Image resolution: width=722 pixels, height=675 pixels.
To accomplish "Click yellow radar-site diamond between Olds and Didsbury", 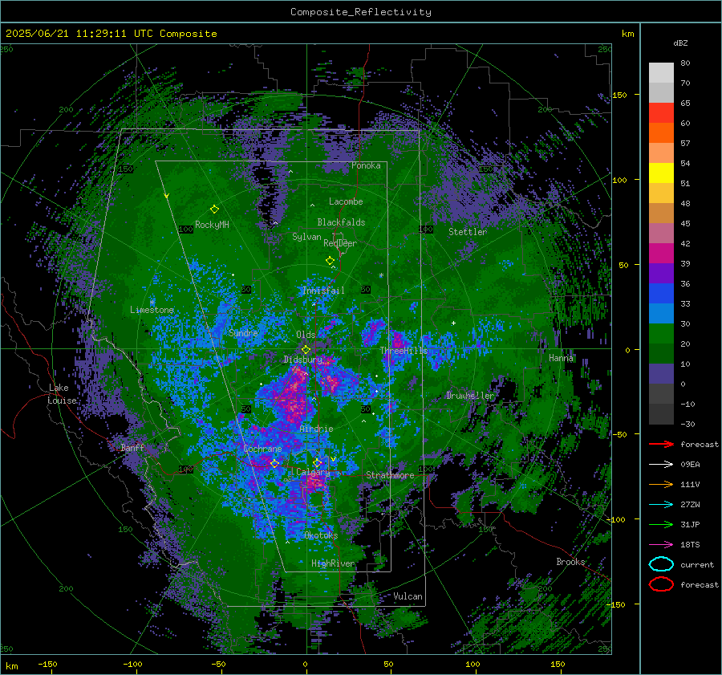I will 306,350.
